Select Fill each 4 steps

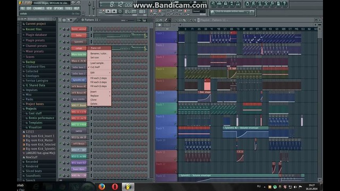[x=99, y=82]
